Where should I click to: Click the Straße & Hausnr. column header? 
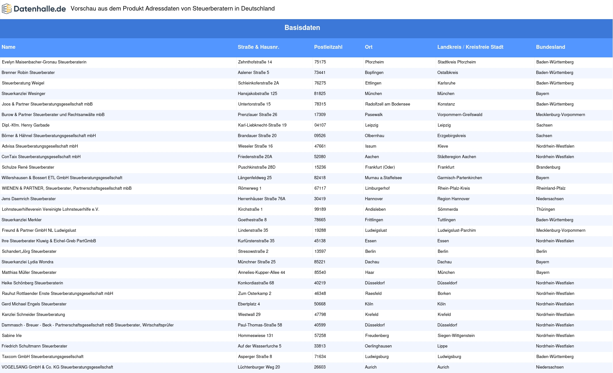pyautogui.click(x=259, y=47)
